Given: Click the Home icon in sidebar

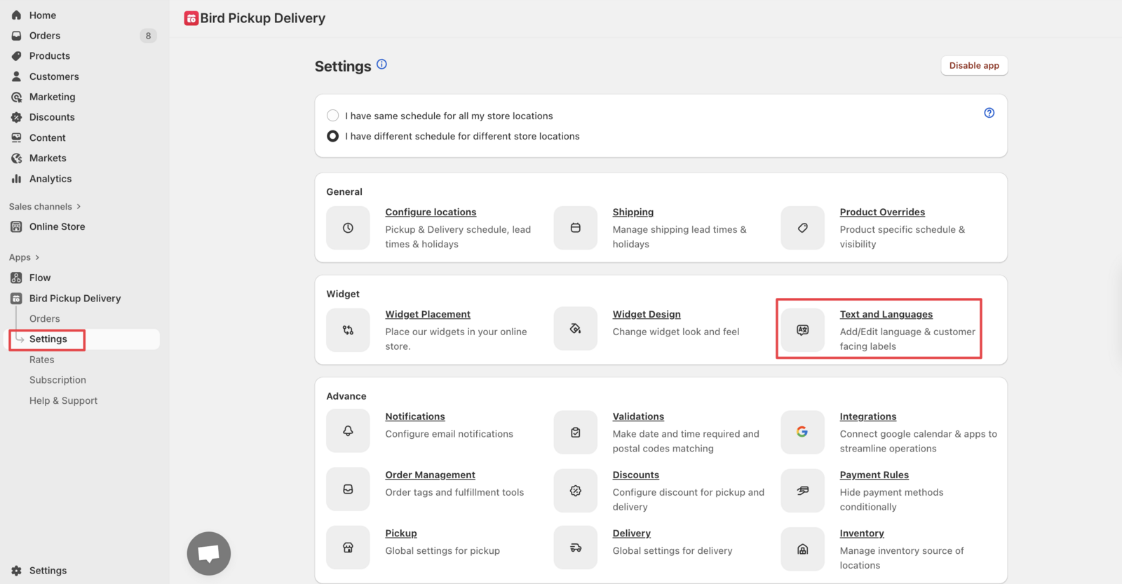Looking at the screenshot, I should point(16,15).
